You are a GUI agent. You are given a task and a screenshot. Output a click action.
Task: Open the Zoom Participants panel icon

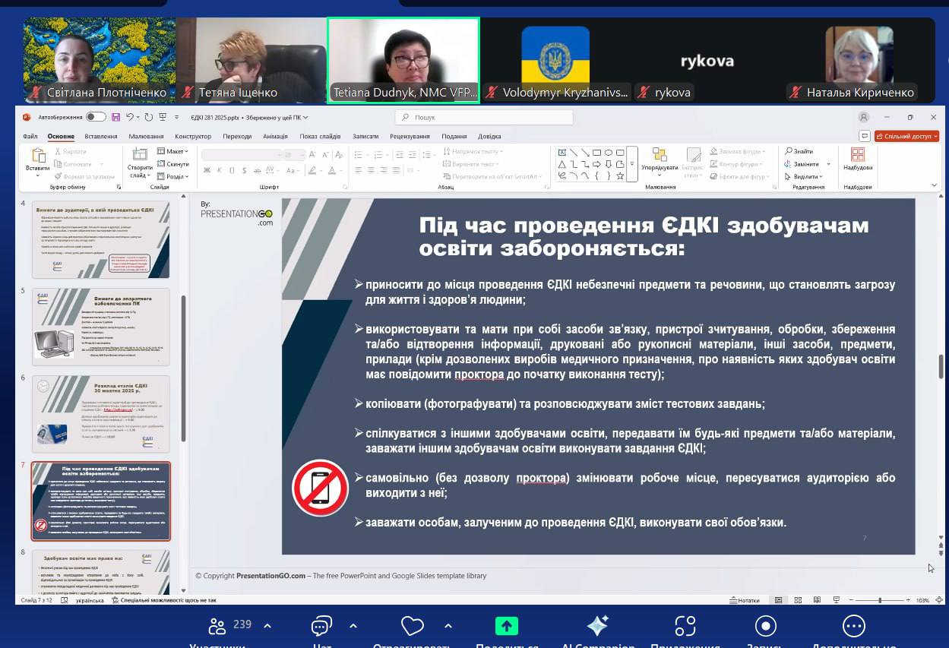click(217, 627)
